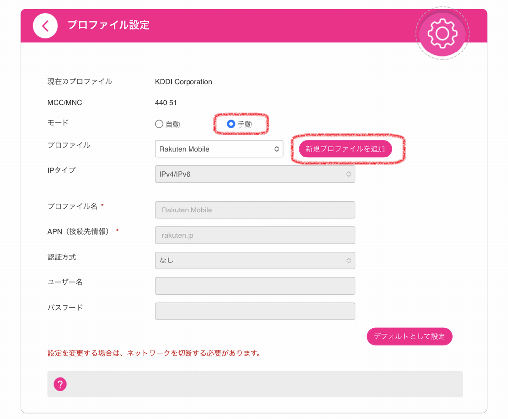Click the KDDI Corporation current profile text
The width and height of the screenshot is (508, 419).
(184, 82)
